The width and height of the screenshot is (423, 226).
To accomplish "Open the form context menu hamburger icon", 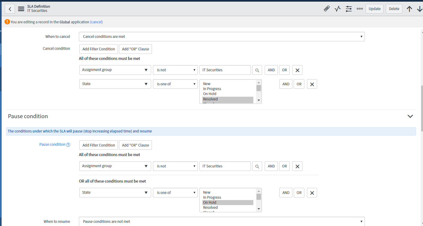I will coord(21,9).
